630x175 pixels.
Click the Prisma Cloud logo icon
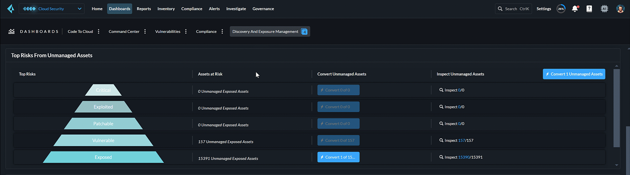(11, 9)
